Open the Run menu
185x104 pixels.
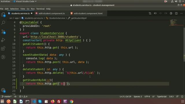[33, 9]
